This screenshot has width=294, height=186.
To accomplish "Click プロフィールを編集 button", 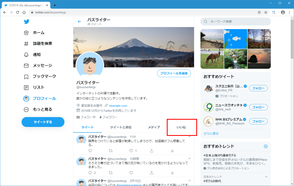I will point(174,73).
